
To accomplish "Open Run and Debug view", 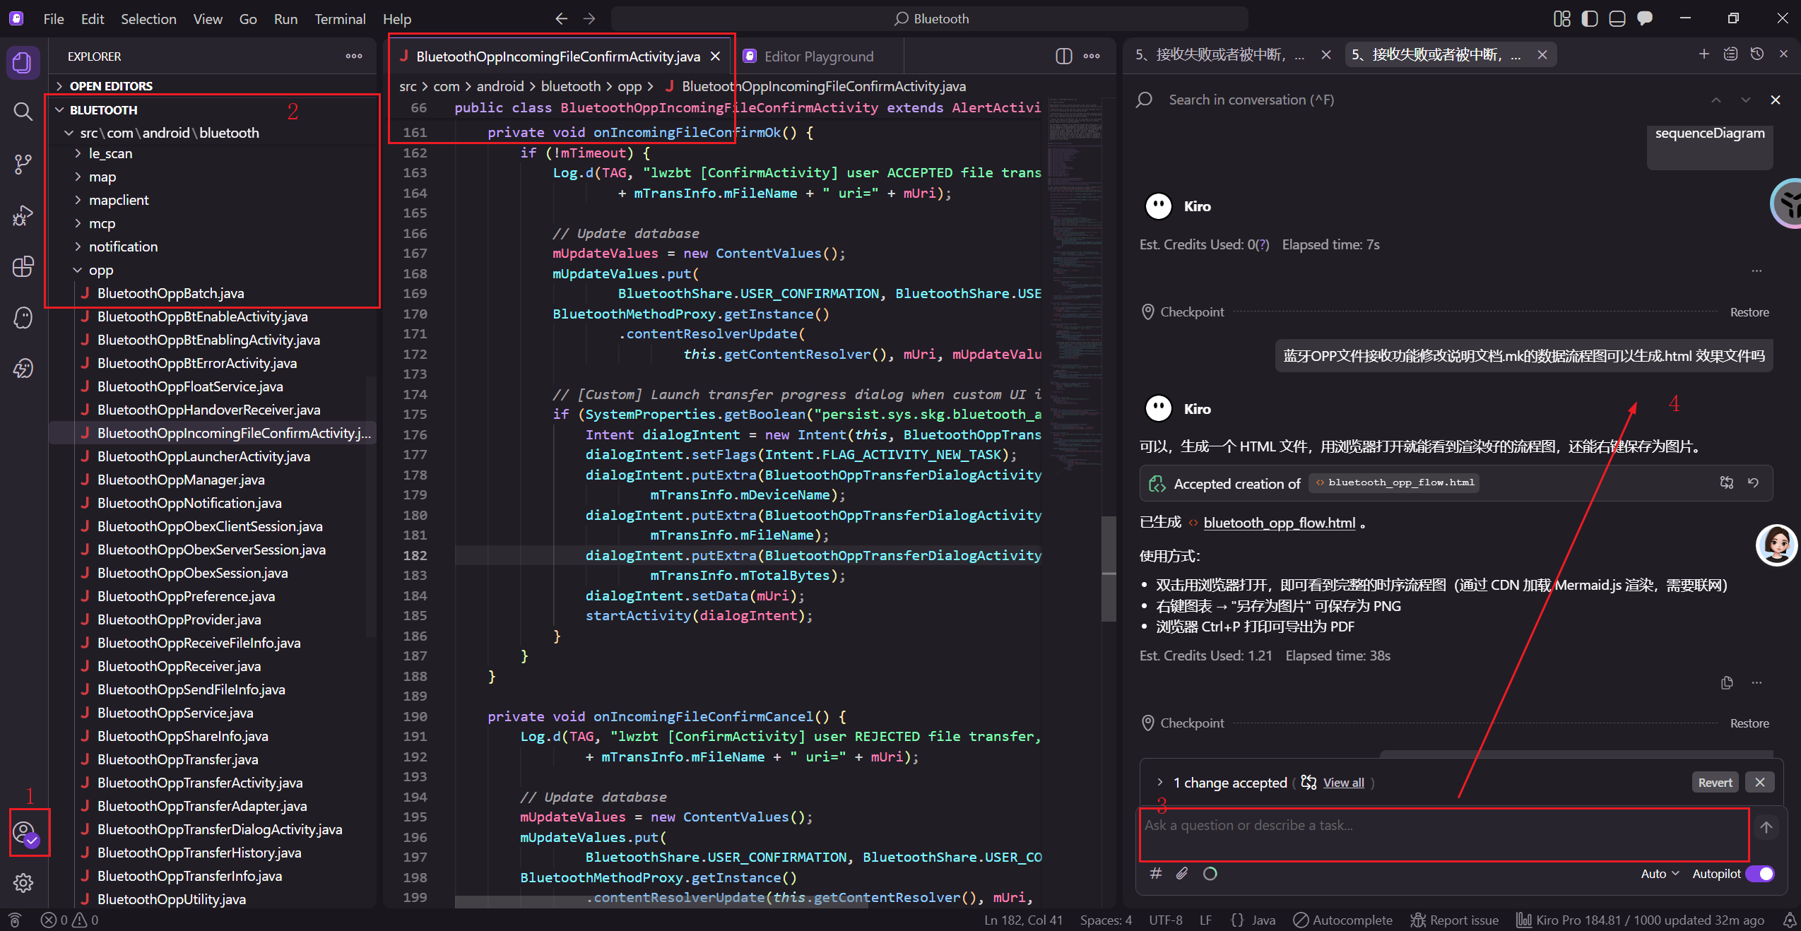I will click(23, 215).
